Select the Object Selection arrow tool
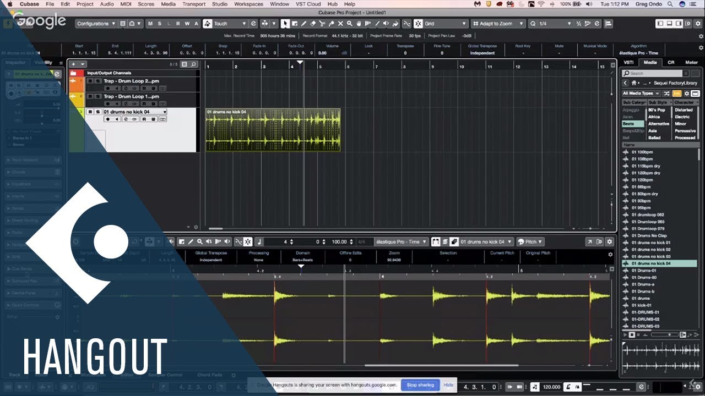The width and height of the screenshot is (705, 396). click(x=285, y=24)
